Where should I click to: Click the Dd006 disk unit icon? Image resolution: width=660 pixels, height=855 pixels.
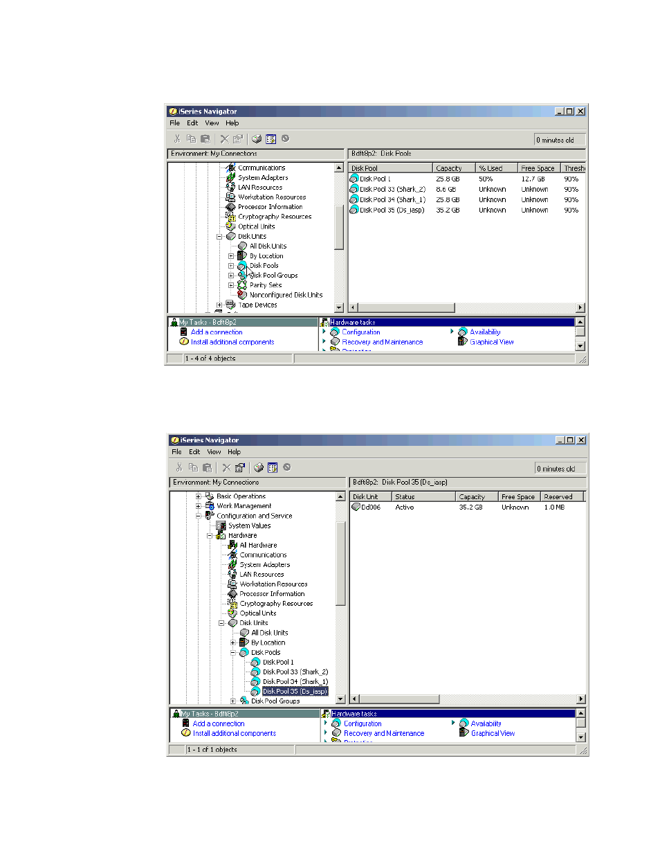point(356,507)
